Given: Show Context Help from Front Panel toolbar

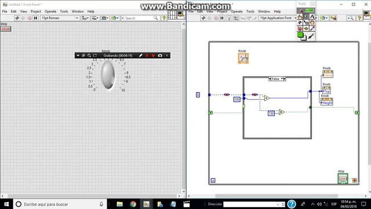Looking at the screenshot, I should pos(163,18).
